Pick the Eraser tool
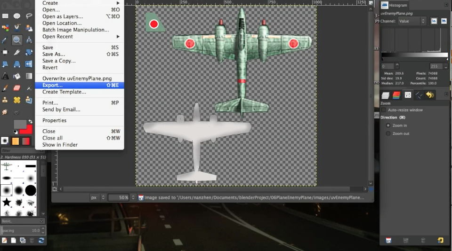Viewport: 452px width, 251px height. click(17, 88)
